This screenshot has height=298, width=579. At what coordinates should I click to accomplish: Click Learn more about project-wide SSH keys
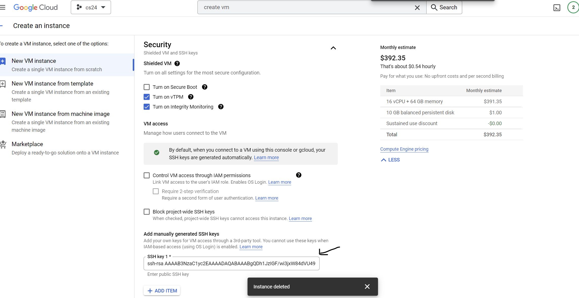coord(300,219)
